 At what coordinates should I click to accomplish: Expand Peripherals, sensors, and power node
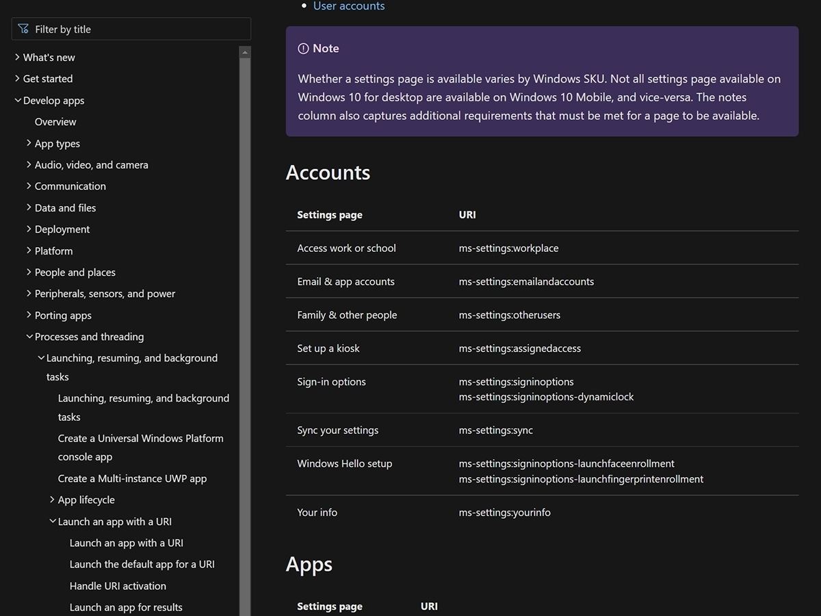click(29, 294)
